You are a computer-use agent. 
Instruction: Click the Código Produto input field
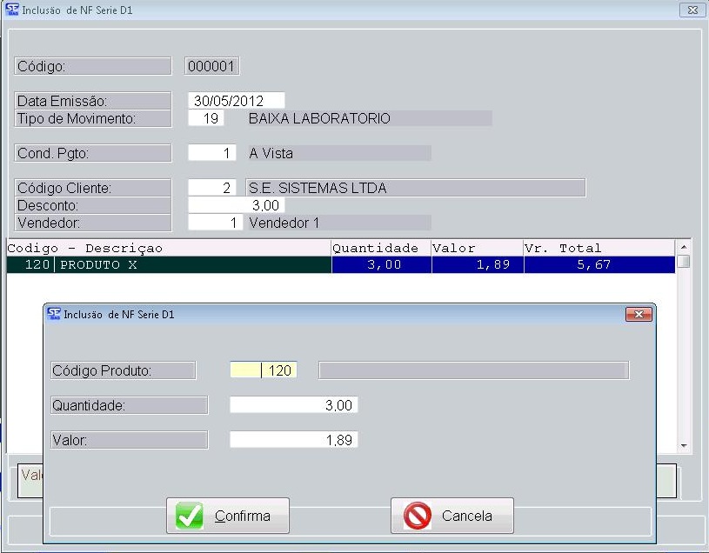(x=264, y=370)
